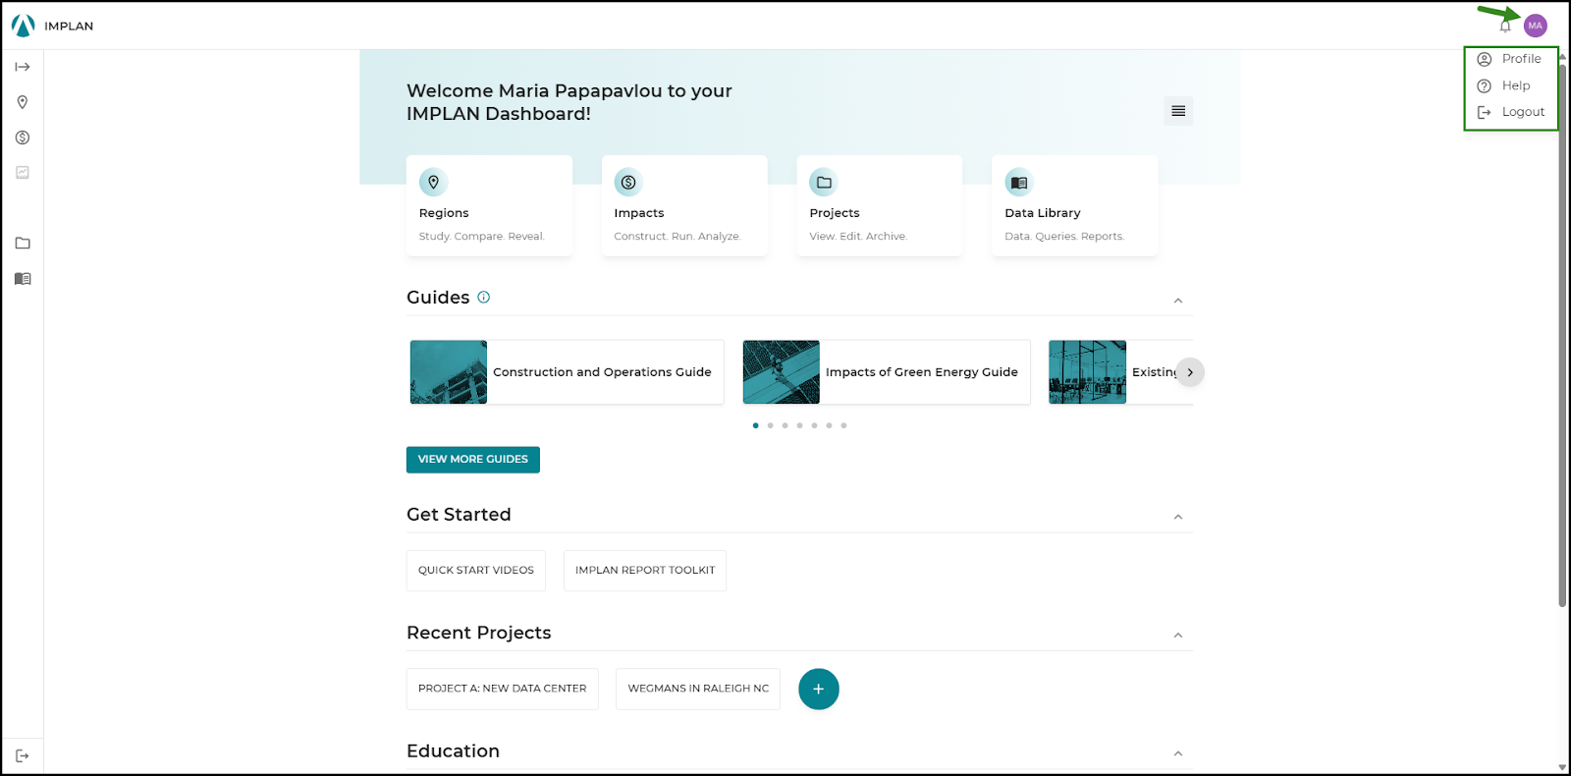Choose Logout from user menu
This screenshot has height=776, width=1571.
click(x=1510, y=112)
